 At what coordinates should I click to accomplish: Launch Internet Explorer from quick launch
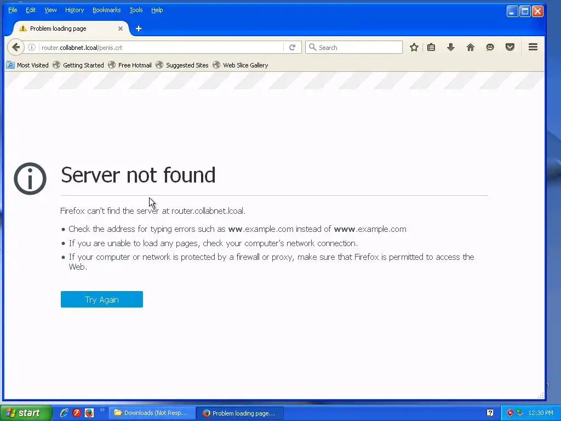(64, 413)
